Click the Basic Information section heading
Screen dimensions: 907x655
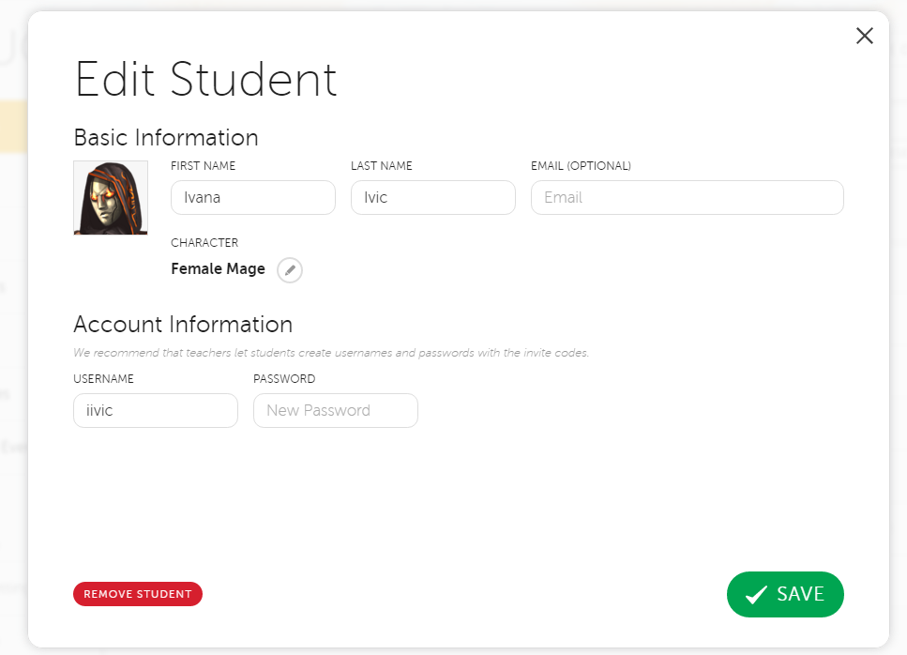point(166,138)
